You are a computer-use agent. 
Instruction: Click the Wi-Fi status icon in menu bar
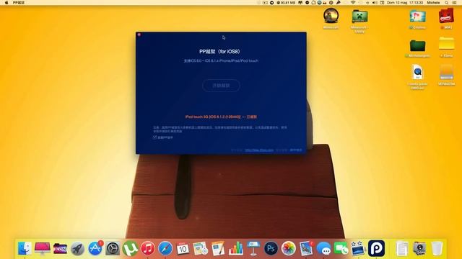point(353,3)
